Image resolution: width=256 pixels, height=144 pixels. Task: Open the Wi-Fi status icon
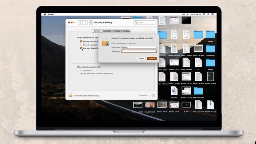coord(204,14)
